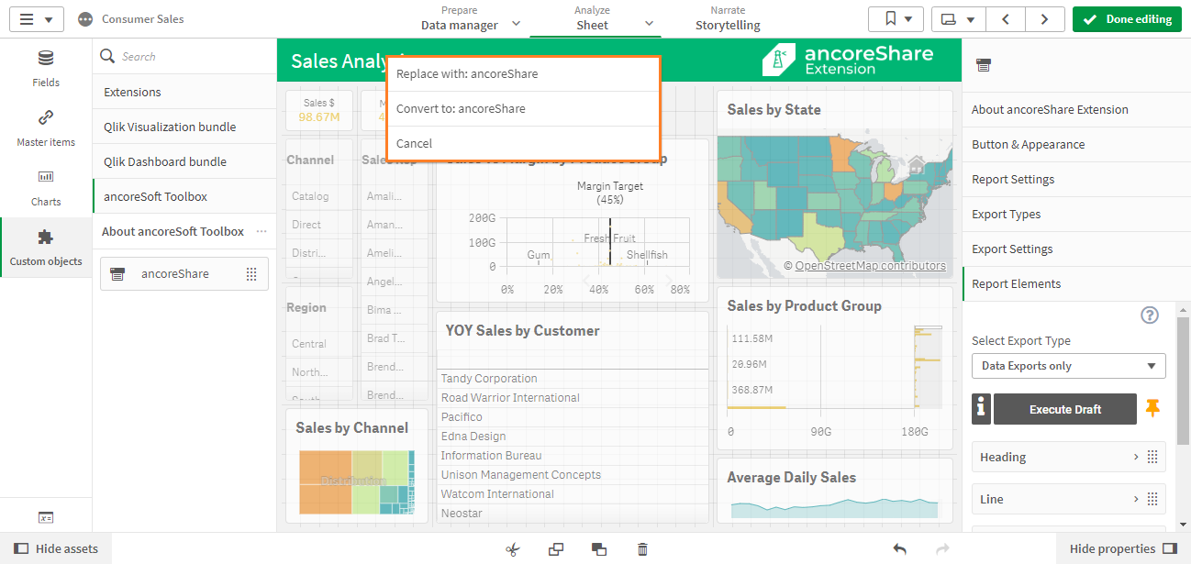Open the Charts asset panel
This screenshot has width=1191, height=564.
[46, 187]
